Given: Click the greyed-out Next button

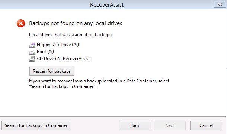Looking at the screenshot, I should pos(170,125).
